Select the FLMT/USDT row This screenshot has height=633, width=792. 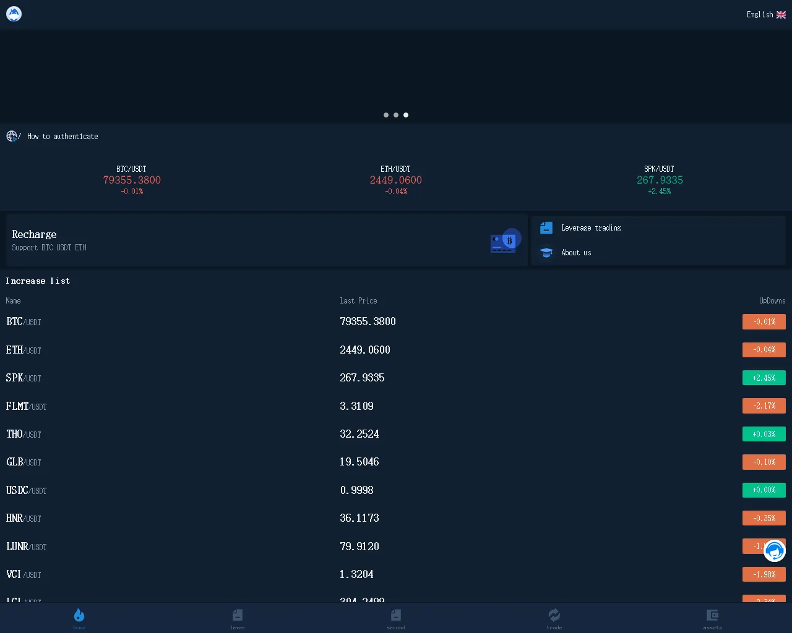[x=396, y=406]
